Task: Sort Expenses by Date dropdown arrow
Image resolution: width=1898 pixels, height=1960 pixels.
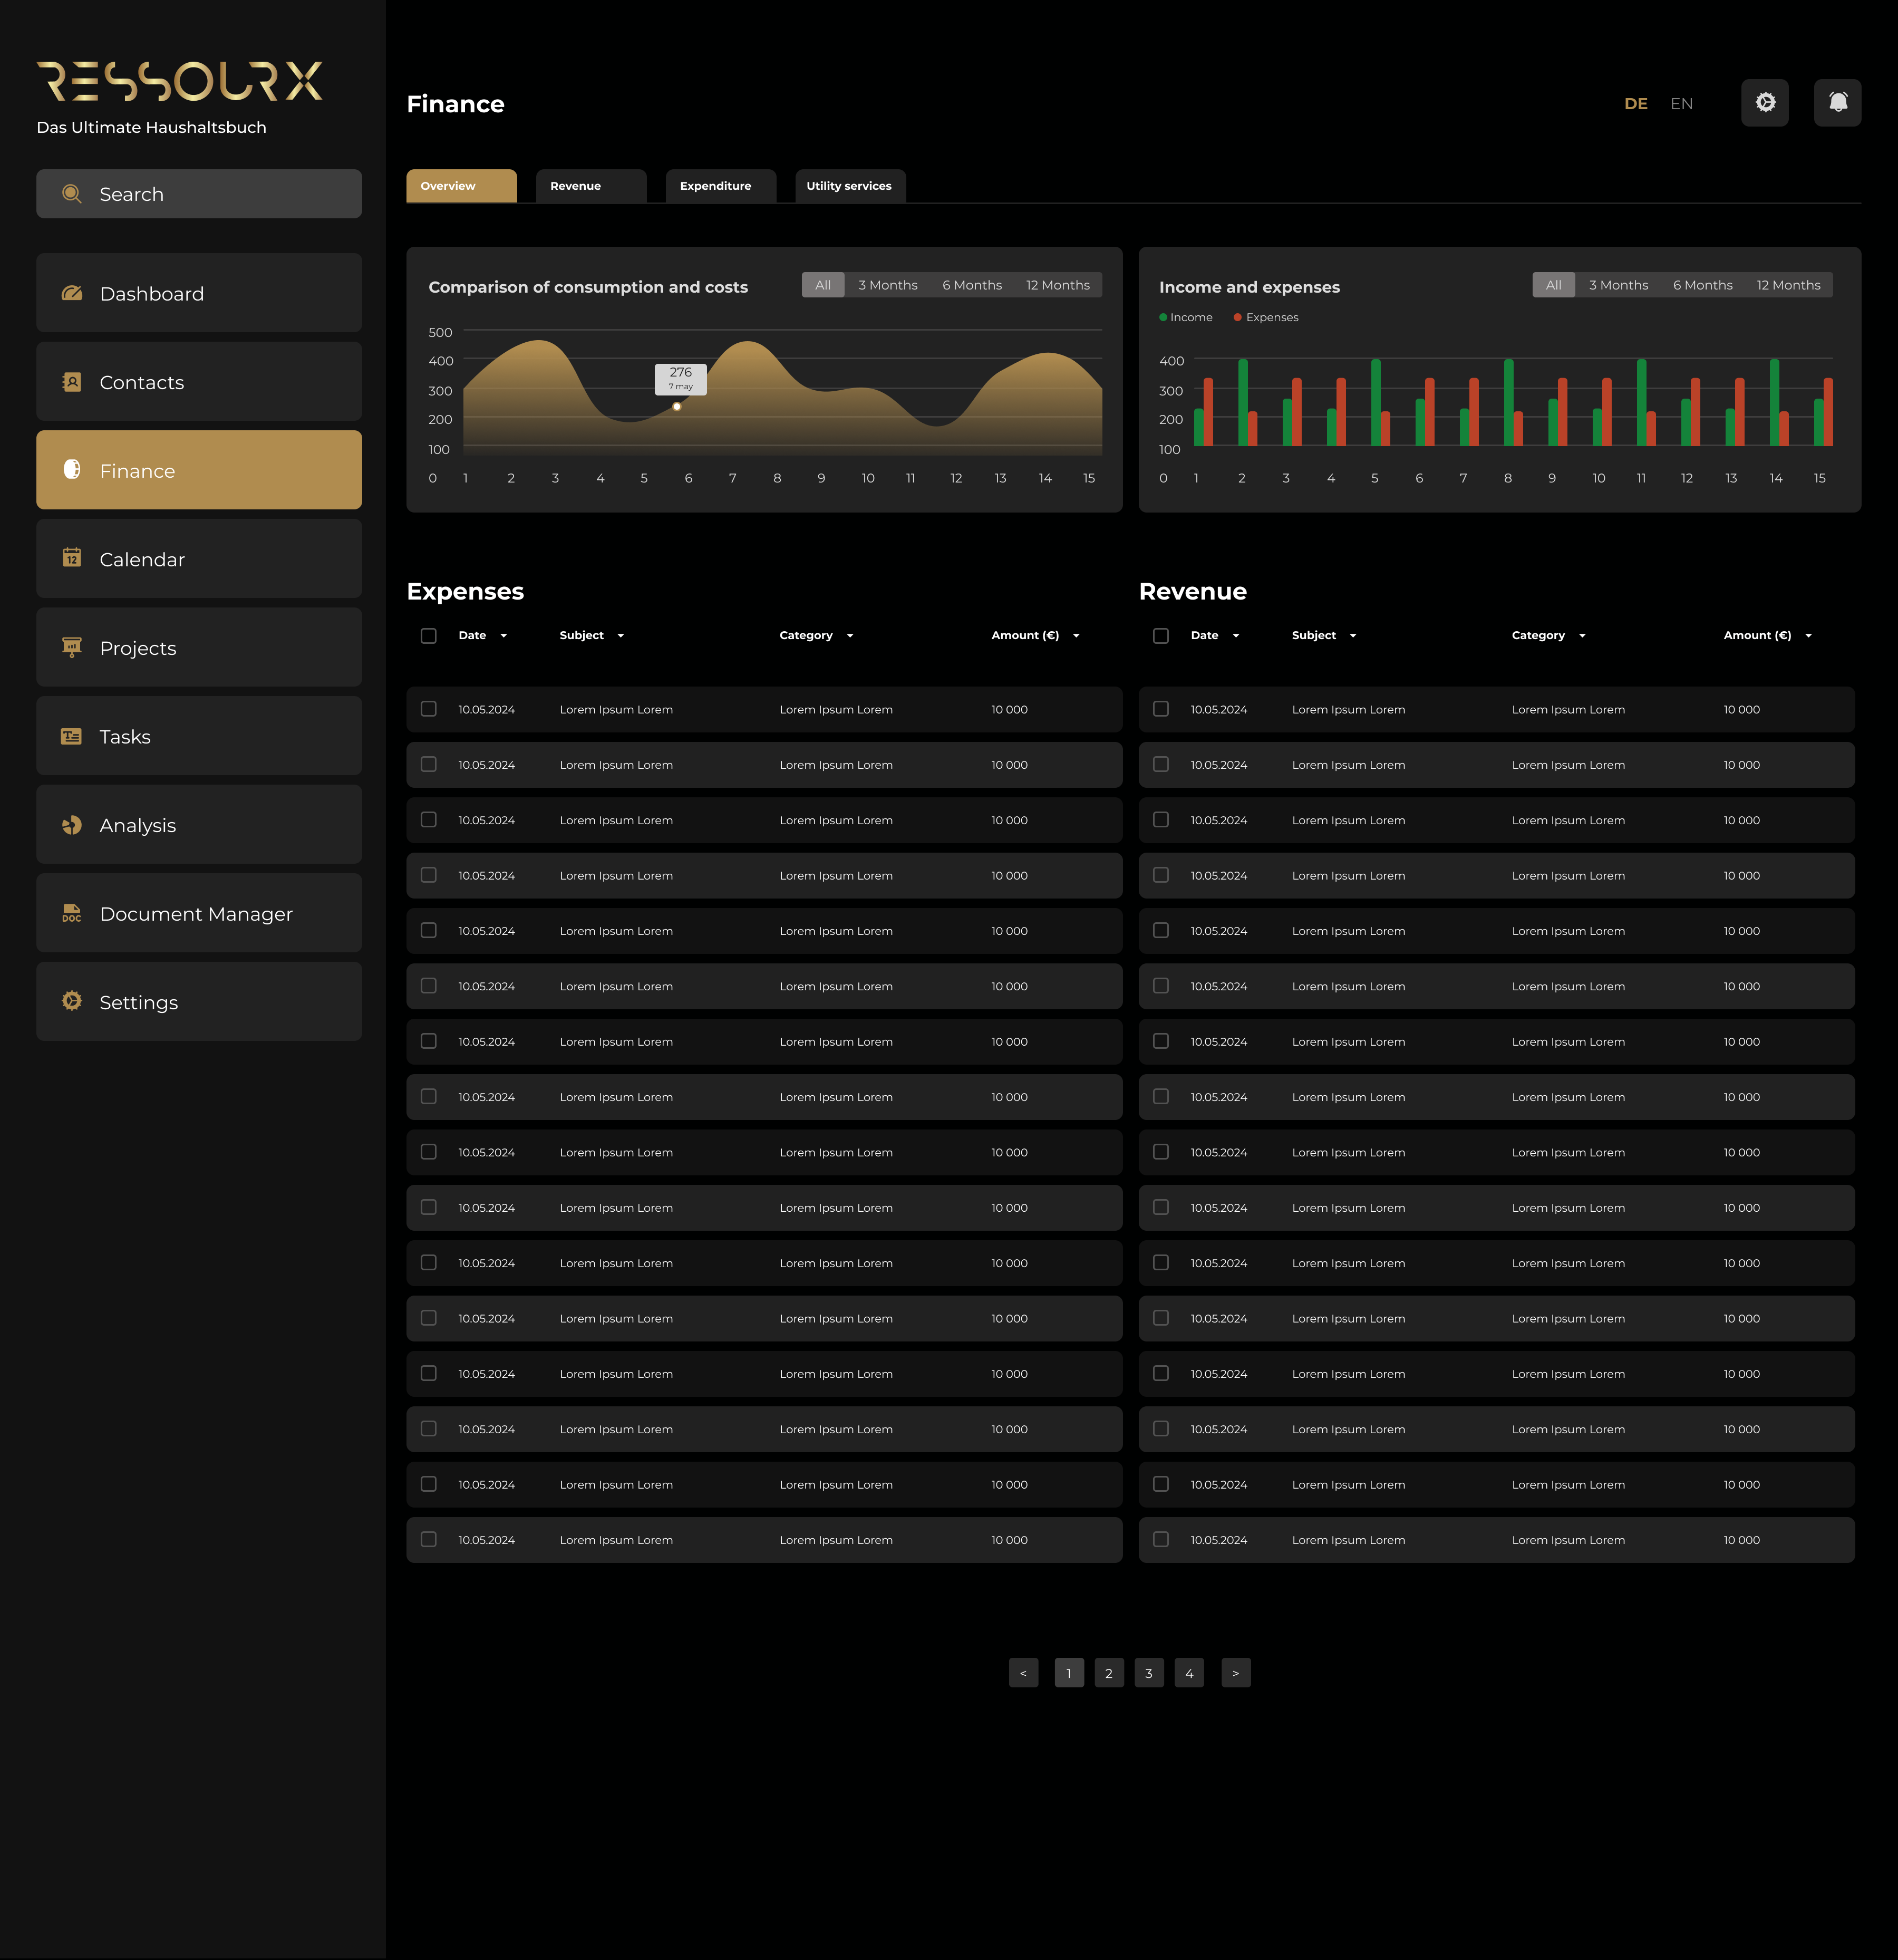Action: pos(504,636)
